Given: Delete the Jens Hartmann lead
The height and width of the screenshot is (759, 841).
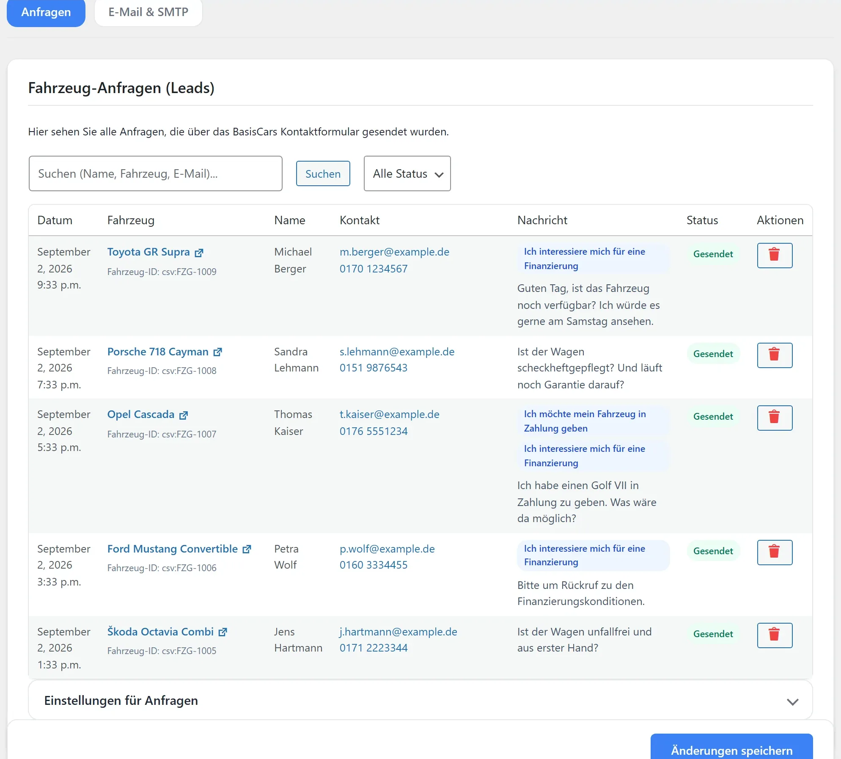Looking at the screenshot, I should point(775,635).
